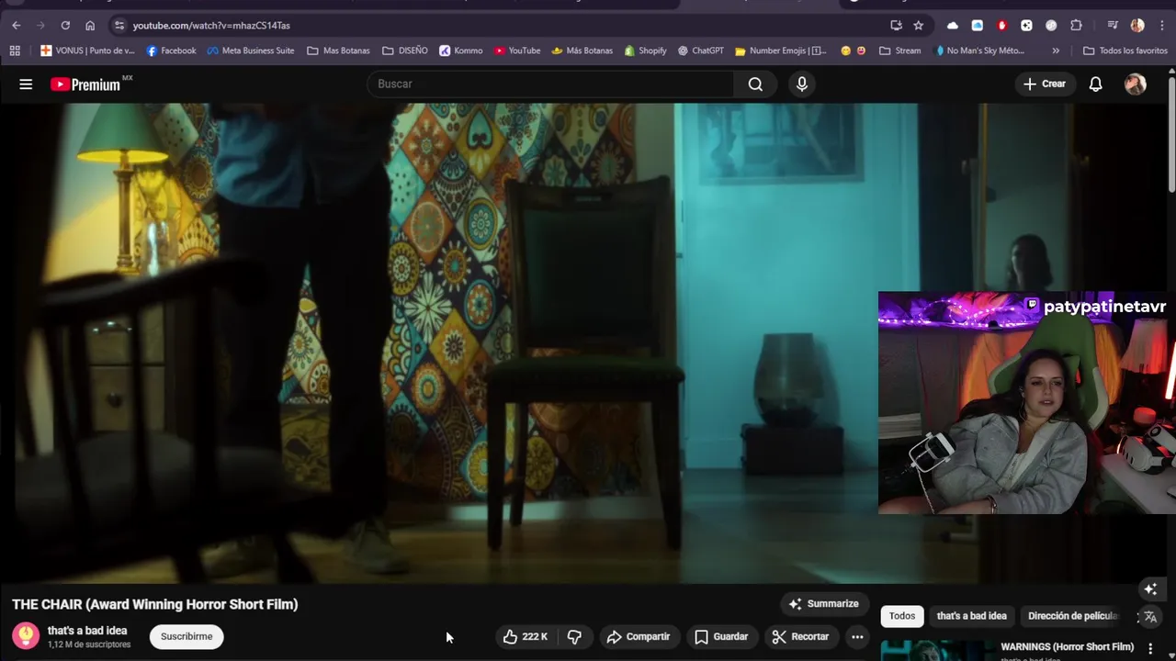Click the search magnifier button
The height and width of the screenshot is (661, 1176).
[755, 84]
